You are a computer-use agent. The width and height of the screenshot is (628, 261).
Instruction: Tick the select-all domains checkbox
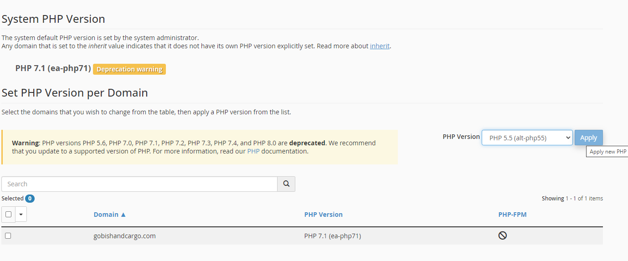coord(8,214)
